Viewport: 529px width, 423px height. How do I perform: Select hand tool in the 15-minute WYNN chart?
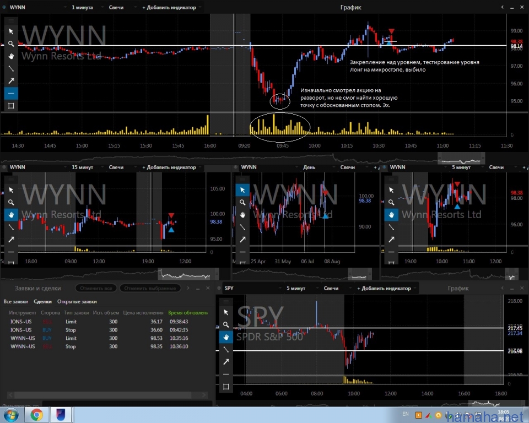click(x=11, y=215)
